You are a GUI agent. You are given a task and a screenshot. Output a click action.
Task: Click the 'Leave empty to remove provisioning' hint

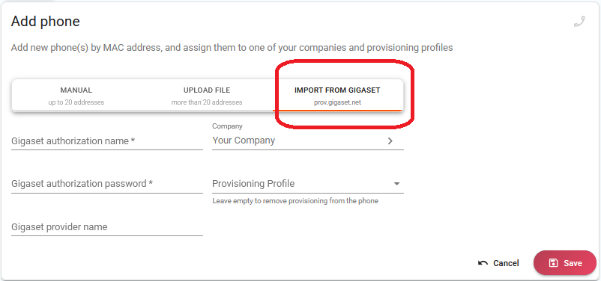[x=295, y=201]
